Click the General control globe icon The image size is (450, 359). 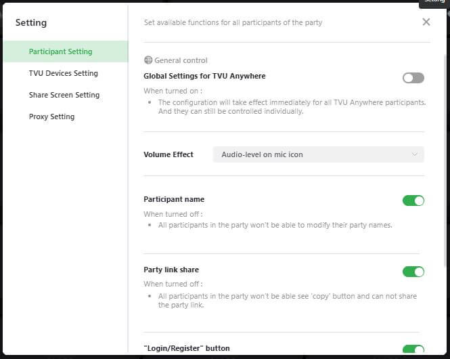pos(148,60)
